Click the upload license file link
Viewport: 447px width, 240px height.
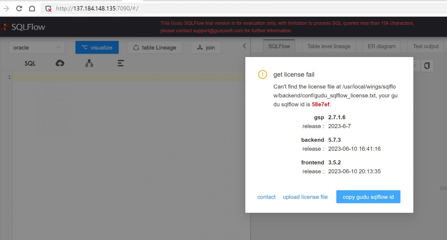pyautogui.click(x=305, y=197)
